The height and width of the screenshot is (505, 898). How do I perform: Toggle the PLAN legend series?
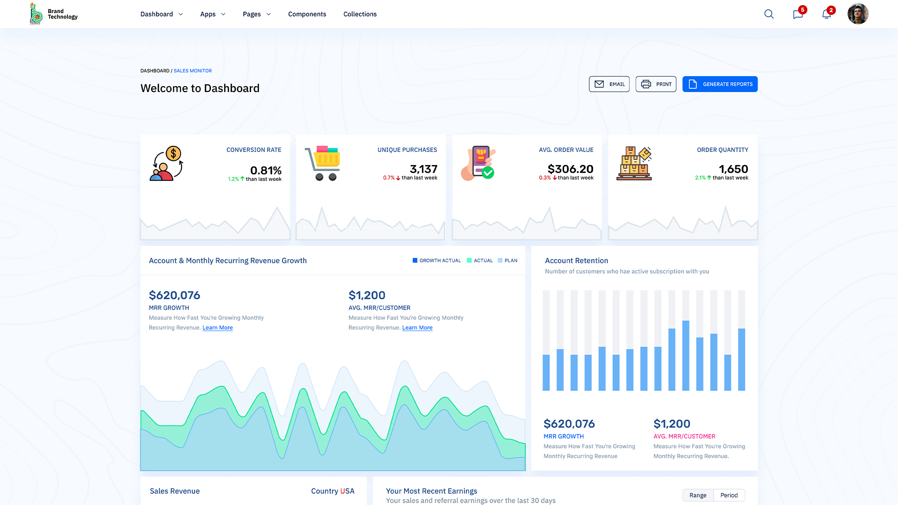[x=507, y=260]
